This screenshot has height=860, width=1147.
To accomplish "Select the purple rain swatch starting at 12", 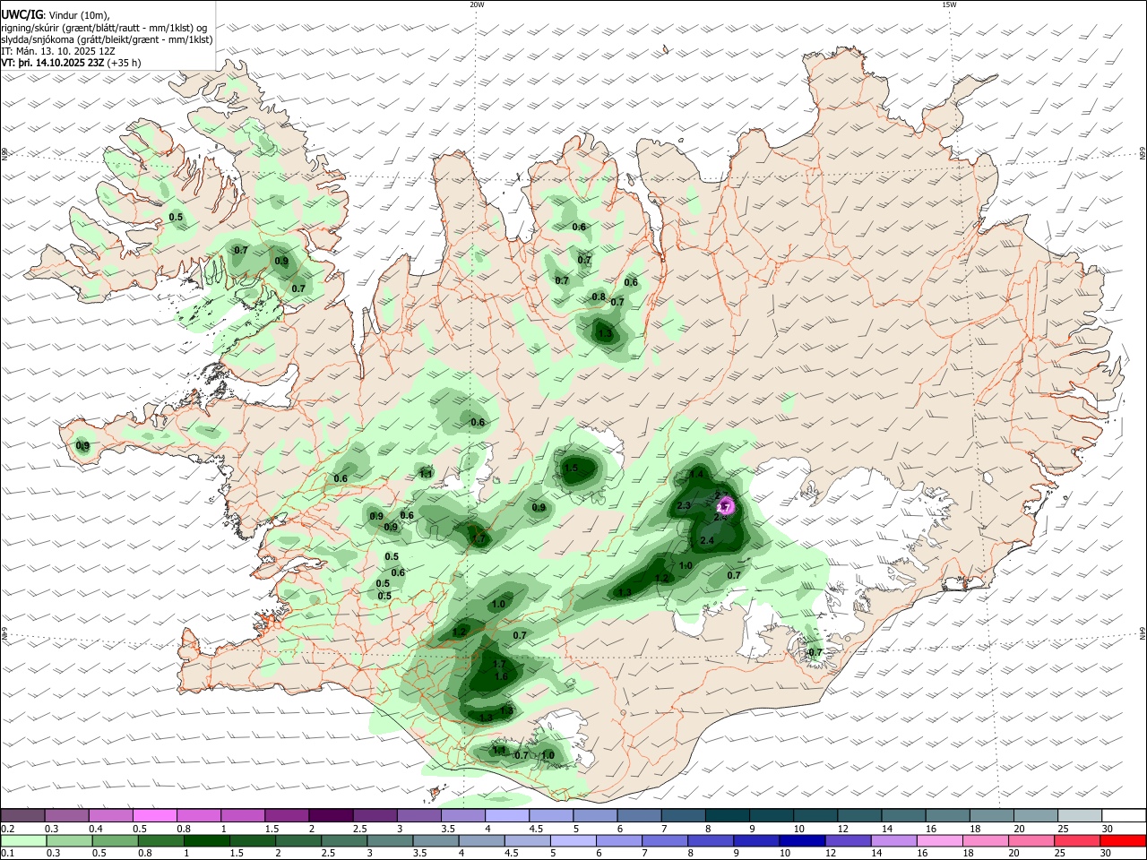I will click(x=848, y=841).
